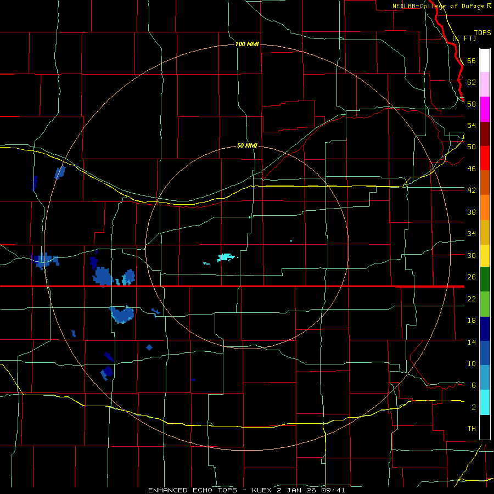Click the legend value 18
The width and height of the screenshot is (494, 494).
tap(471, 320)
